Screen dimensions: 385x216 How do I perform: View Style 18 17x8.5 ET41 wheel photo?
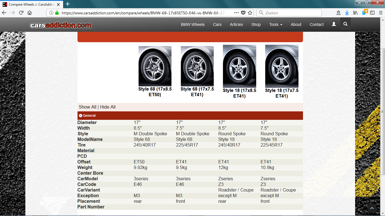(x=240, y=66)
